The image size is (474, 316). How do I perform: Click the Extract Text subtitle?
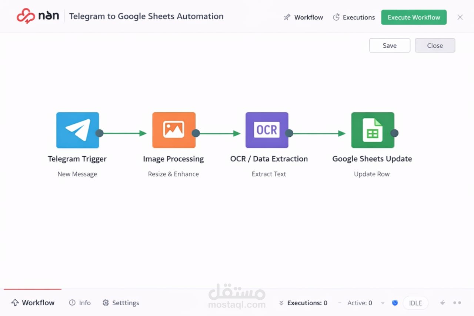point(269,174)
